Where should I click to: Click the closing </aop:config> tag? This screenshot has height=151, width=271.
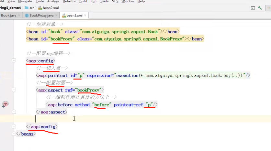[42, 127]
